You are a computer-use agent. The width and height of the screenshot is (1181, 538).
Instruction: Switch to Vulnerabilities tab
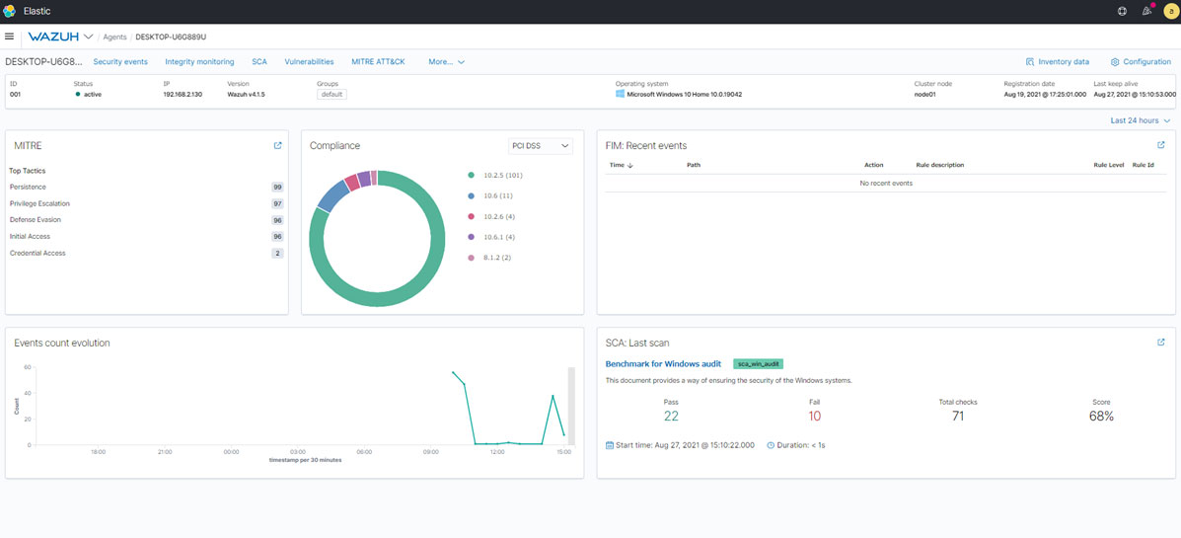pos(309,62)
